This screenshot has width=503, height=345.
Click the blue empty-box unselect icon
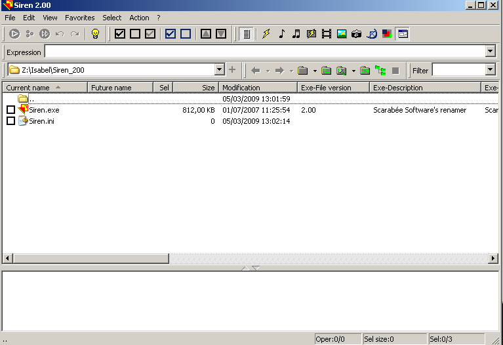pos(186,33)
